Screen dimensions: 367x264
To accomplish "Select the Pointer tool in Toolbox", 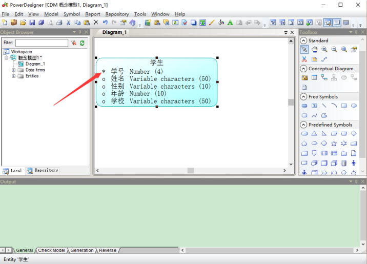I will [304, 50].
